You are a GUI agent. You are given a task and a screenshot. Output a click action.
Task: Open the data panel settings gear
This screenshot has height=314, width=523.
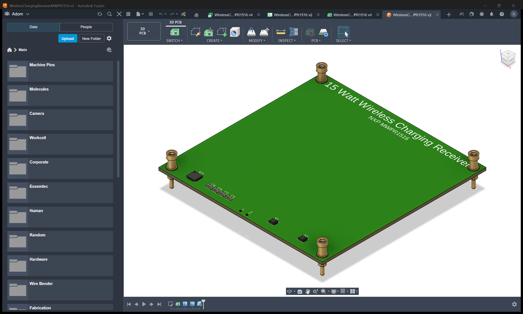click(109, 38)
